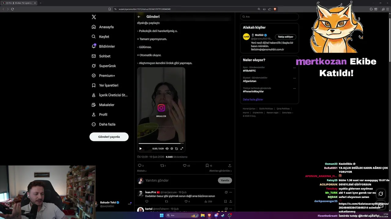Expand the Alakalı sort dropdown
The height and width of the screenshot is (219, 391).
point(142,171)
